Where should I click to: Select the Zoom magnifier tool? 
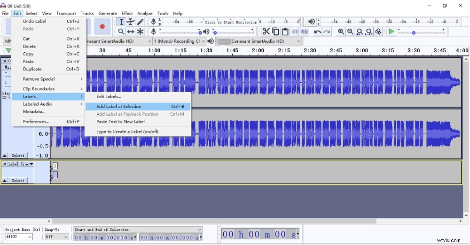click(121, 32)
